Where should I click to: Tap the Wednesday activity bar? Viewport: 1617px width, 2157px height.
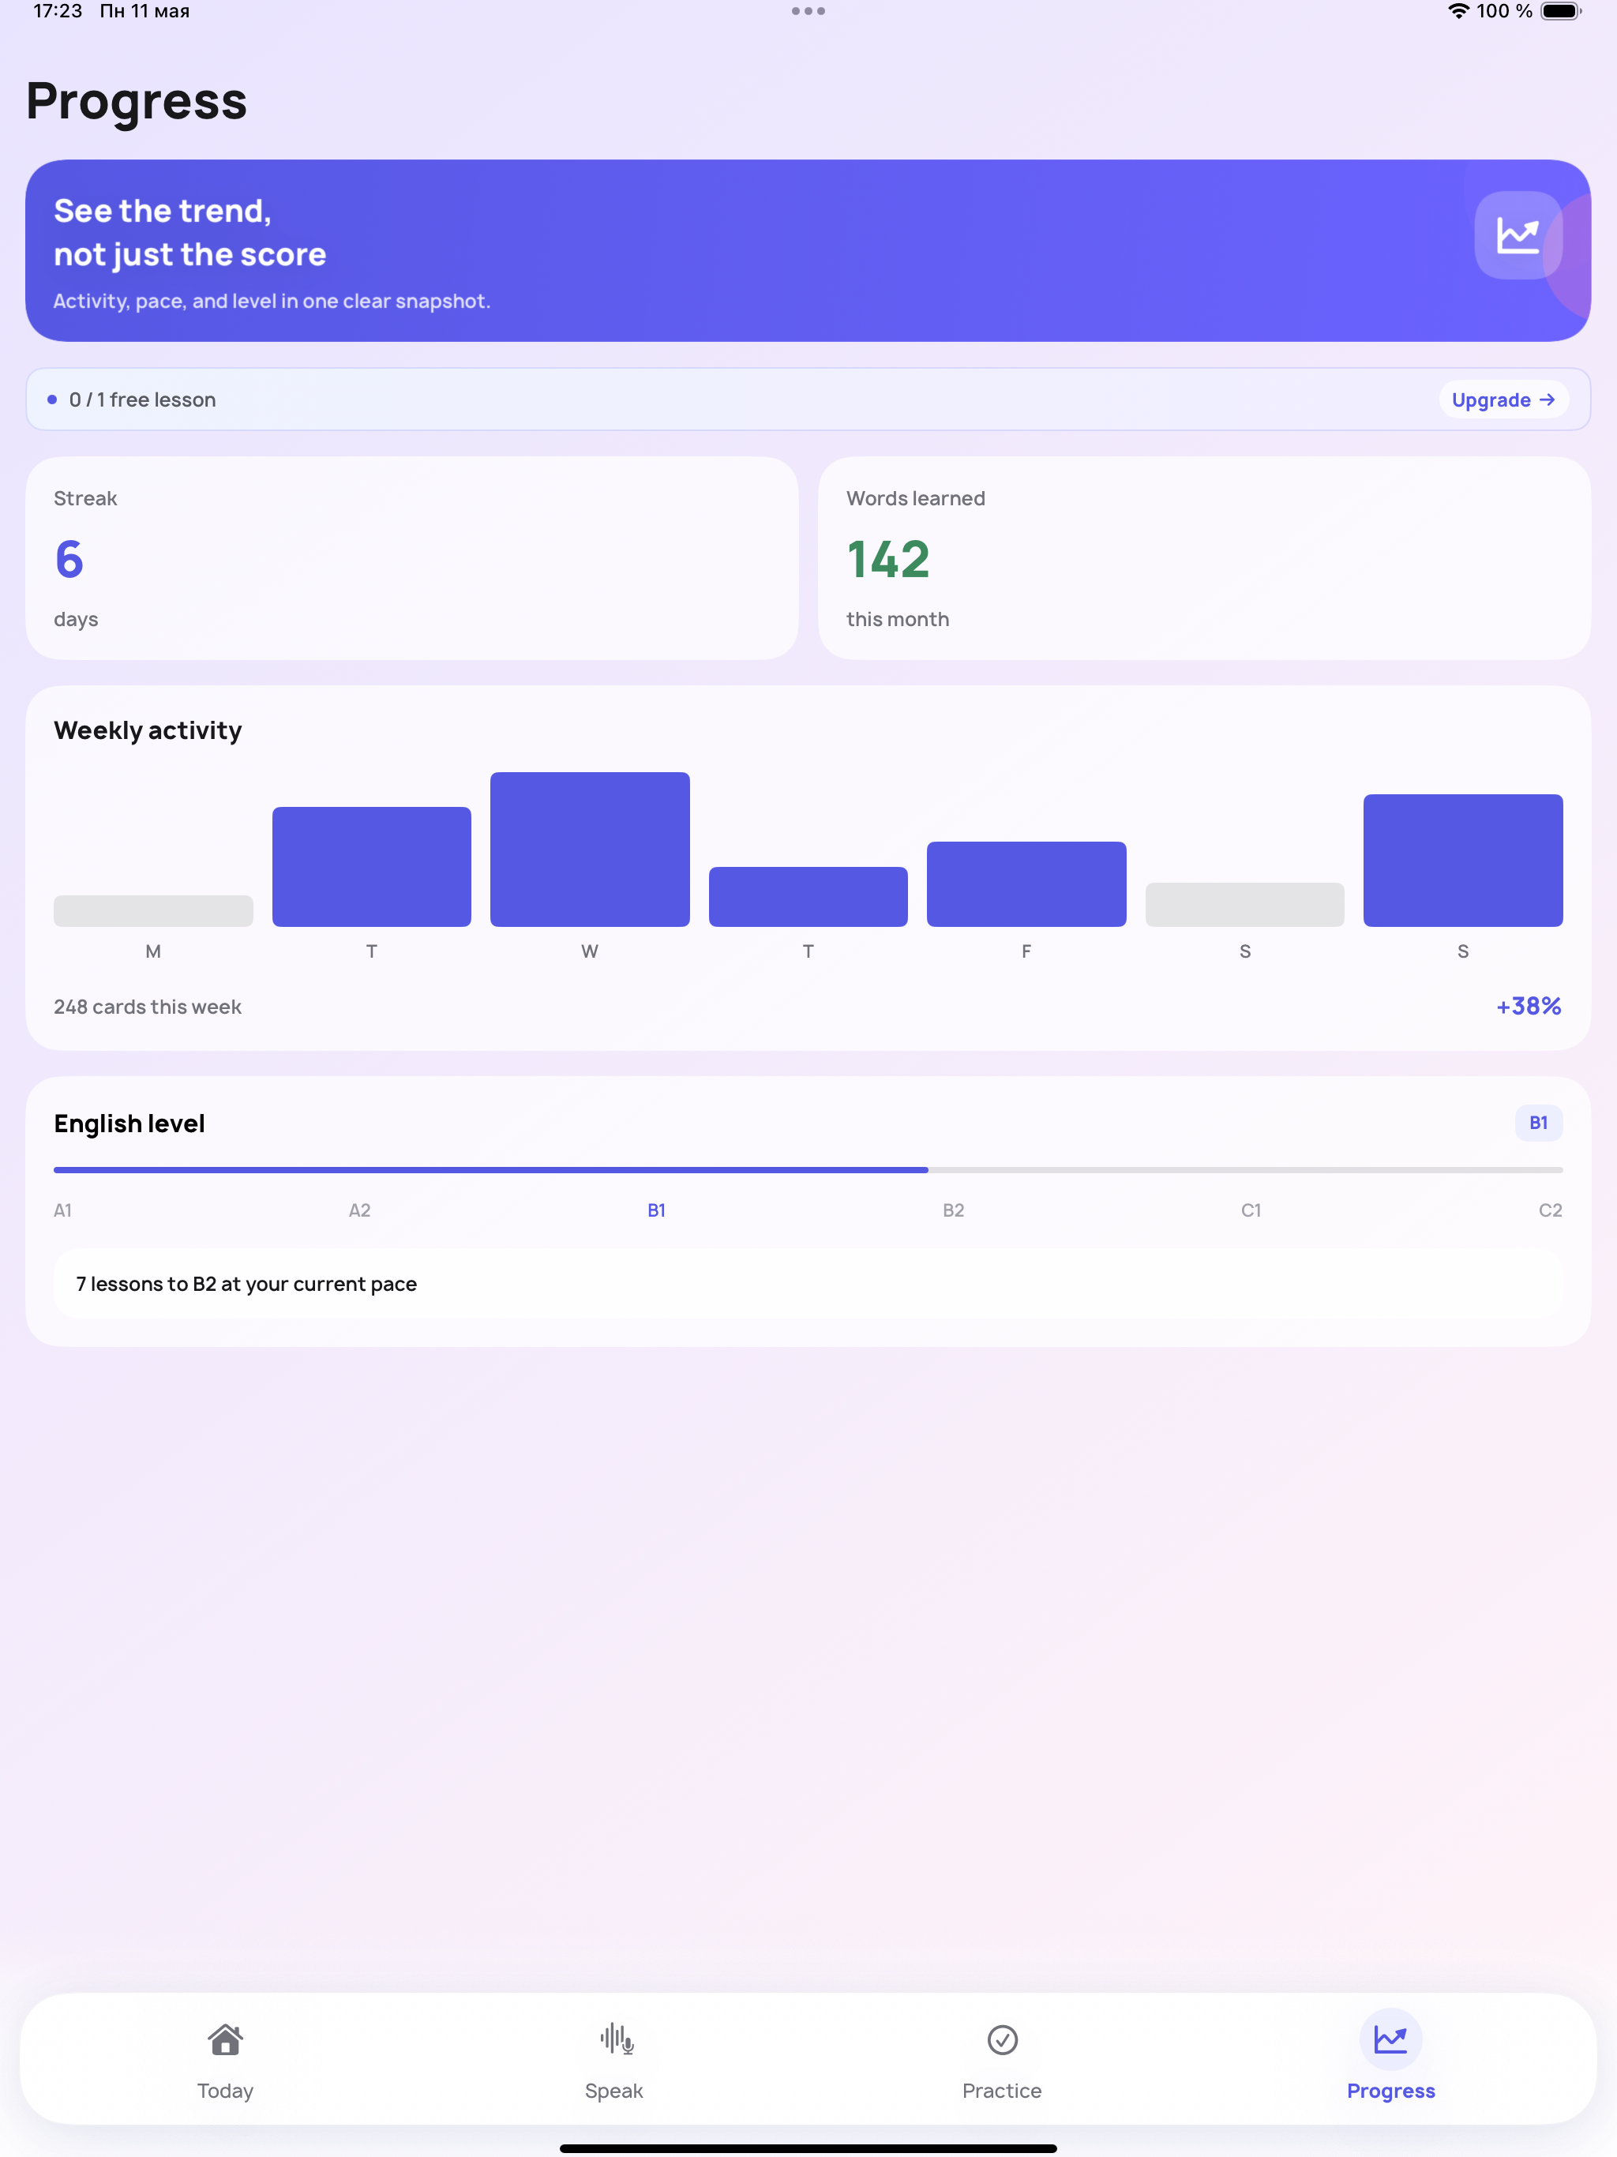click(590, 850)
